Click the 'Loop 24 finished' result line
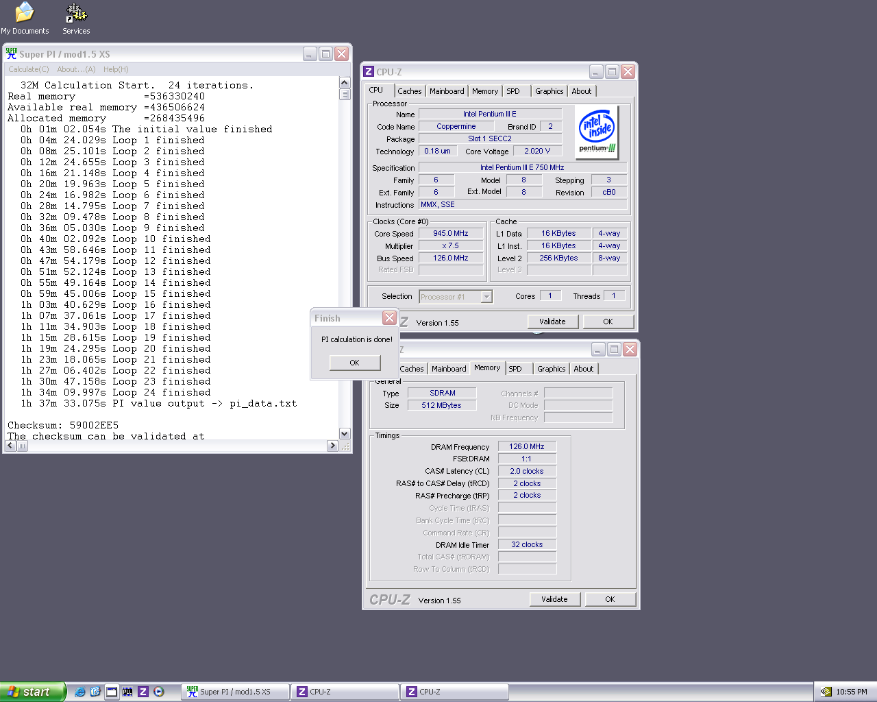The width and height of the screenshot is (877, 702). click(x=116, y=392)
